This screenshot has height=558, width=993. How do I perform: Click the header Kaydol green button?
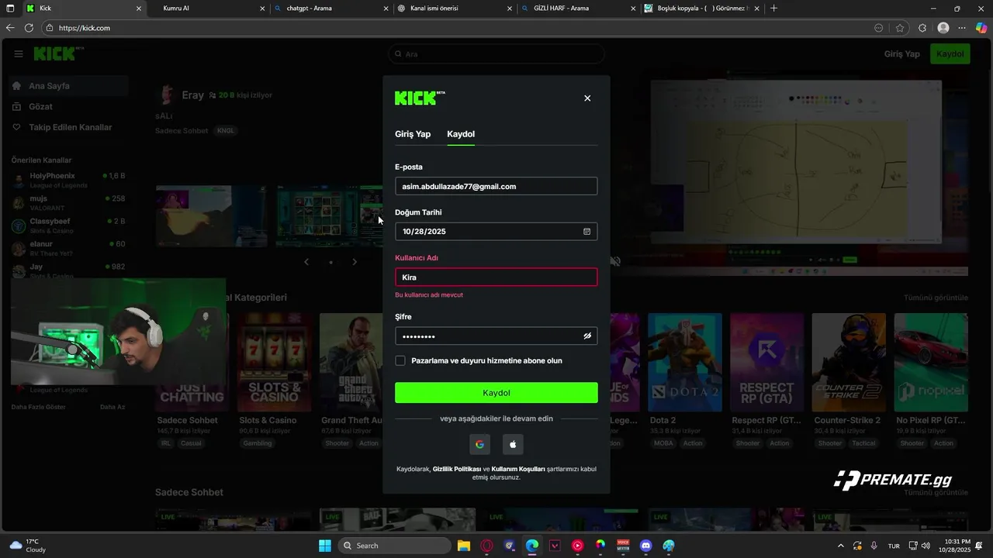point(950,54)
